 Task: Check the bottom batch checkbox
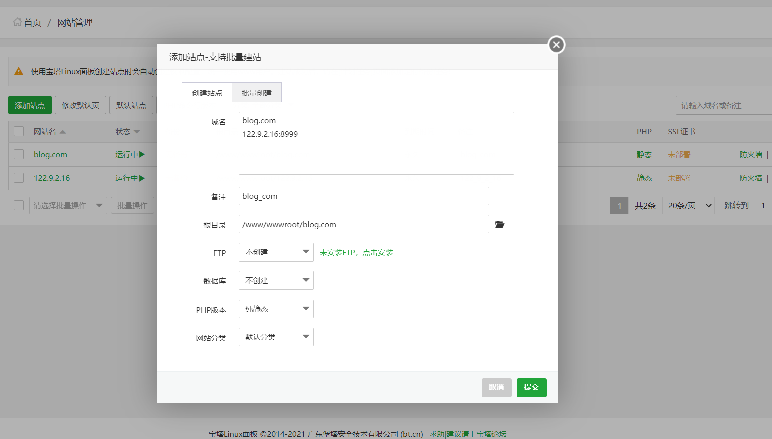(19, 205)
